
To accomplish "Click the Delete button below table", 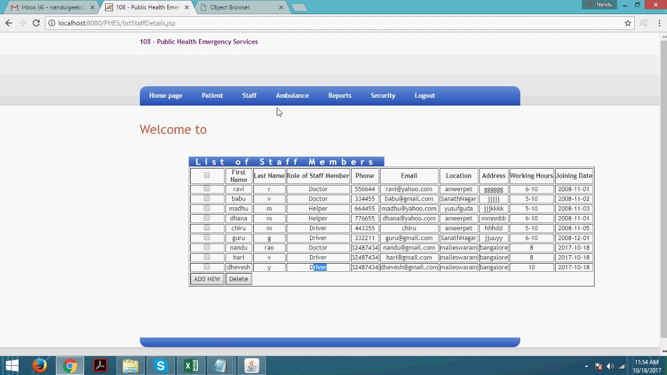I will pyautogui.click(x=239, y=279).
